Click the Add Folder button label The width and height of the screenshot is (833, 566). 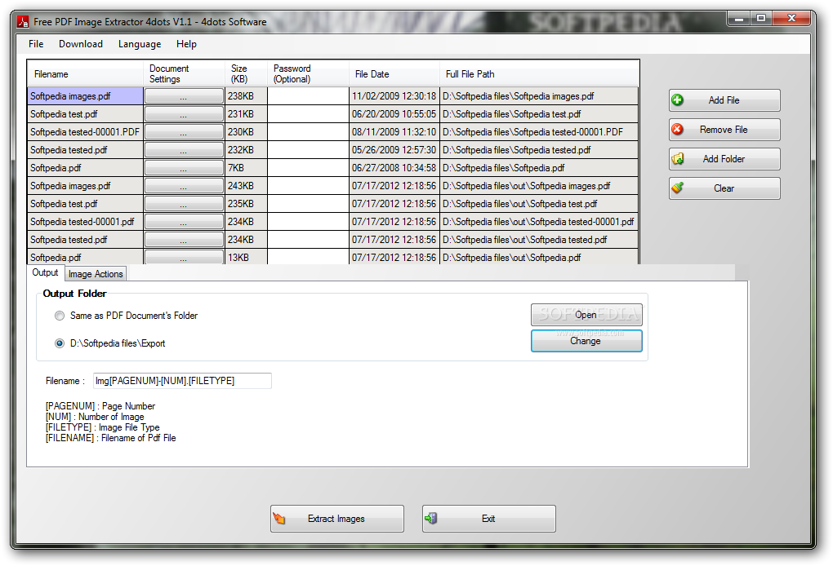coord(724,158)
